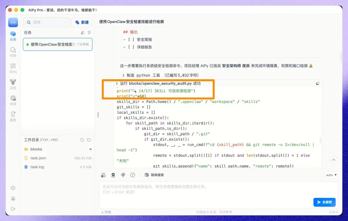This screenshot has width=348, height=221.
Task: Click the export icon next to 任务 header
Action: point(82,32)
